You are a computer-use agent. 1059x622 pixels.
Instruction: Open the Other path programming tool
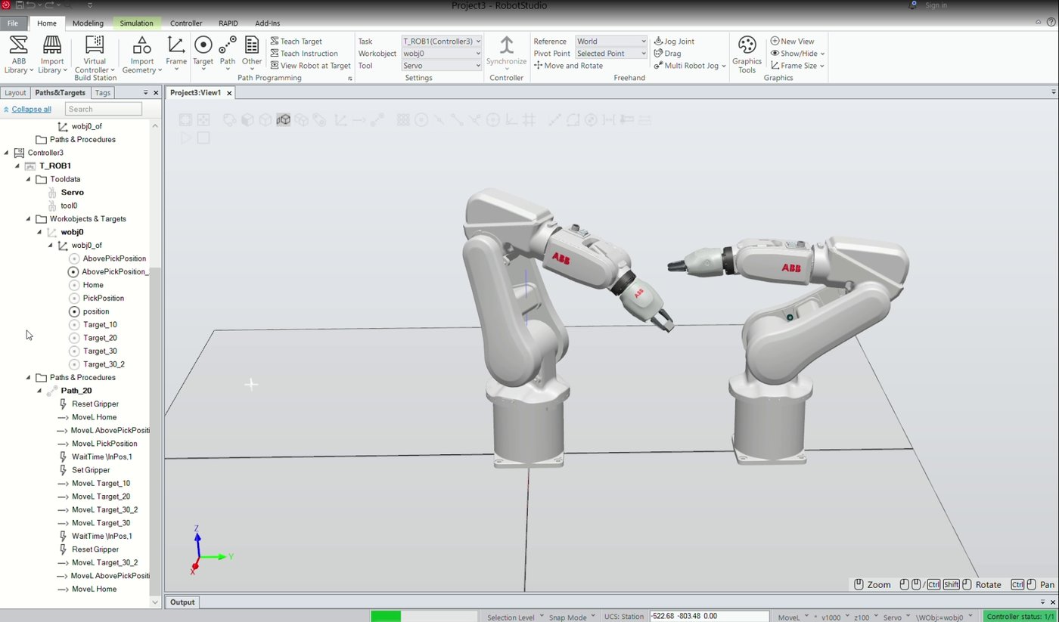252,54
